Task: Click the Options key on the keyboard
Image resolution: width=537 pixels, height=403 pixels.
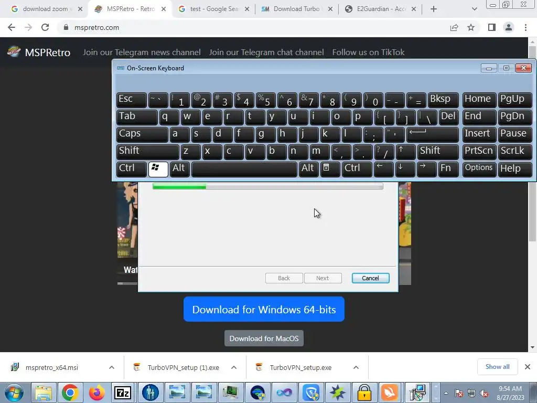Action: (x=479, y=168)
